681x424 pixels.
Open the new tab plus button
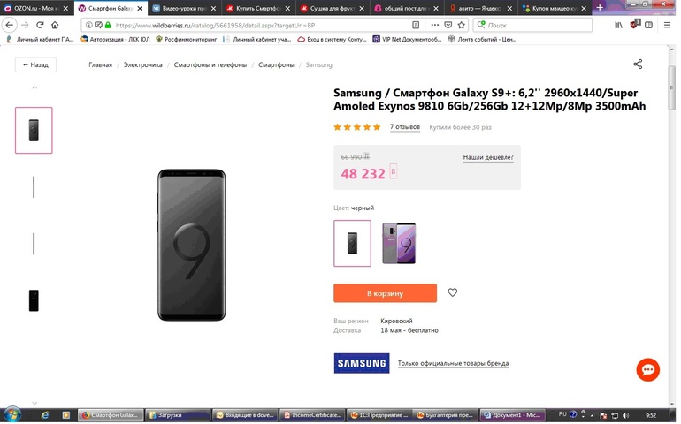coord(599,8)
